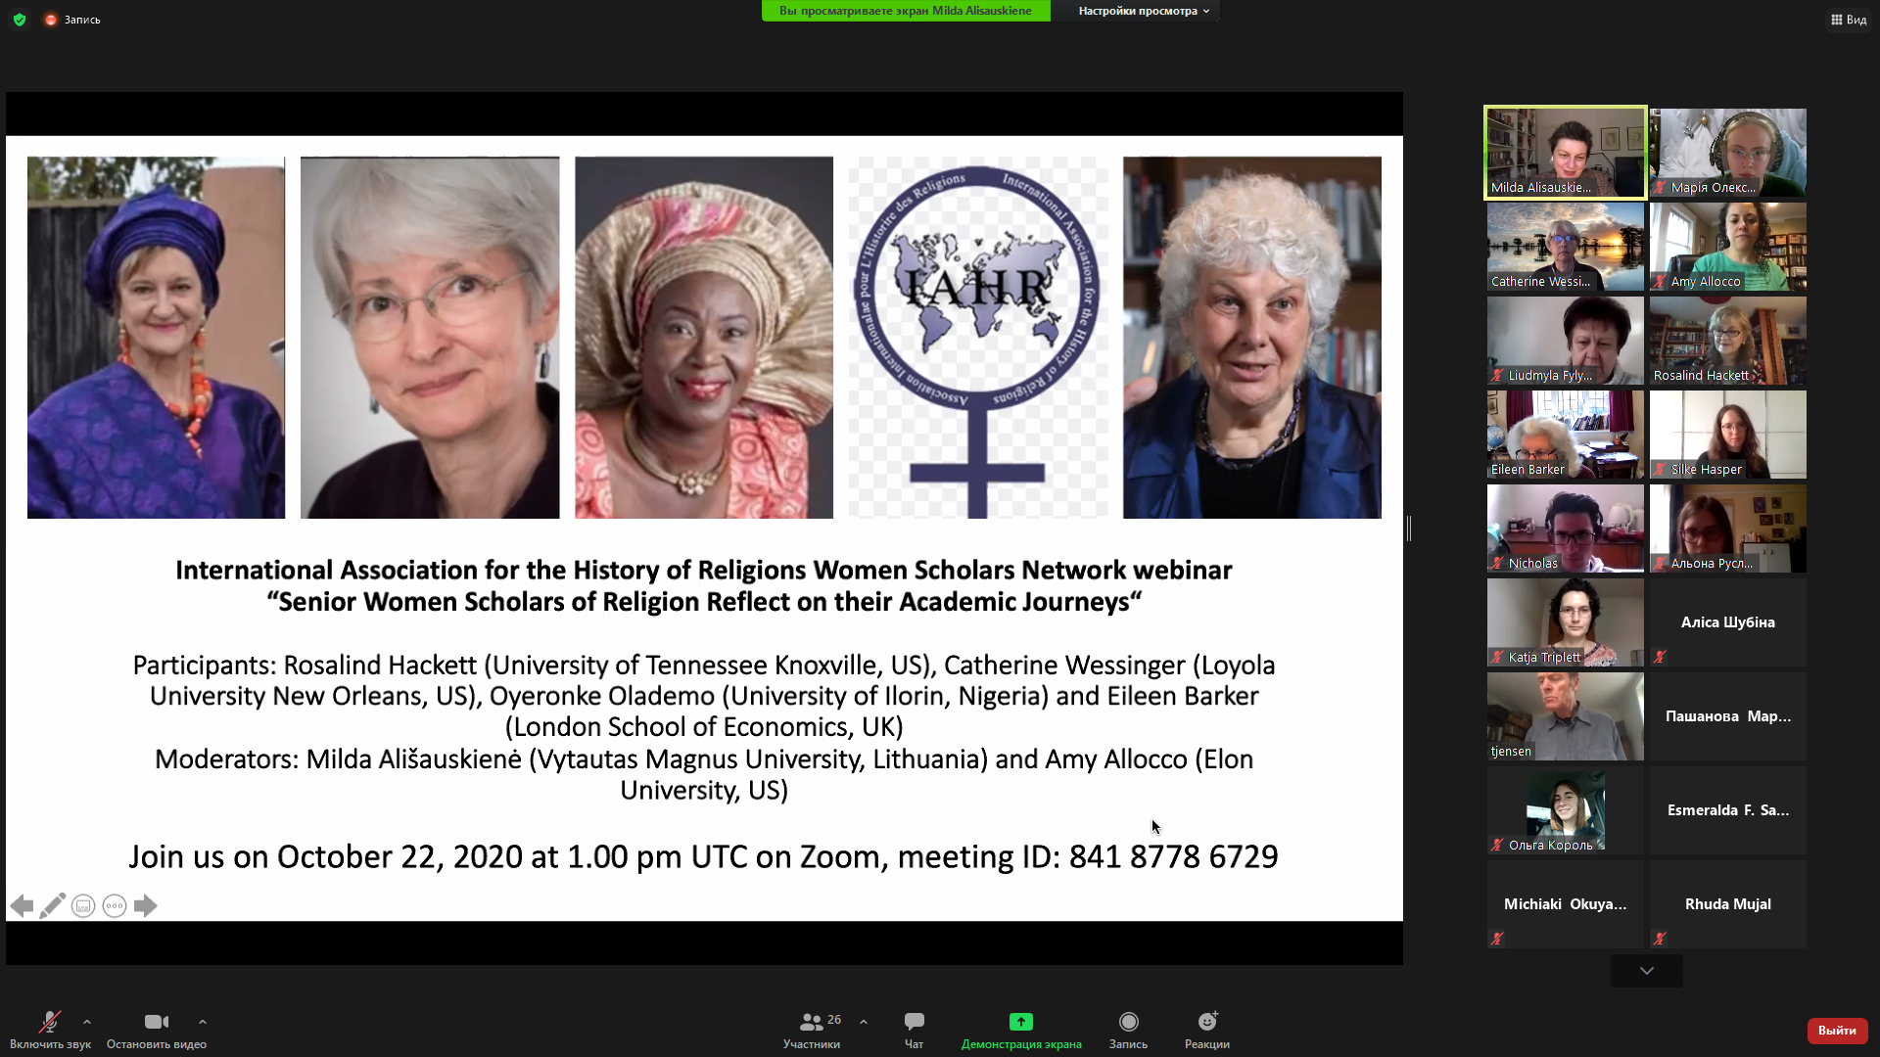
Task: Expand video settings arrow beside camera
Action: [x=203, y=1022]
